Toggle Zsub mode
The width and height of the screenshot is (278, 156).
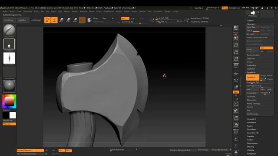(132, 19)
